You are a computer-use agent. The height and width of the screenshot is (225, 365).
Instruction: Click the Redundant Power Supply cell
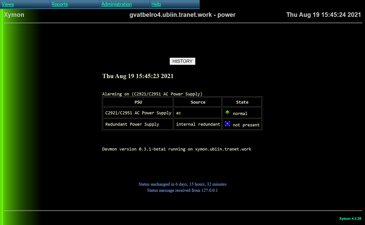(x=132, y=124)
